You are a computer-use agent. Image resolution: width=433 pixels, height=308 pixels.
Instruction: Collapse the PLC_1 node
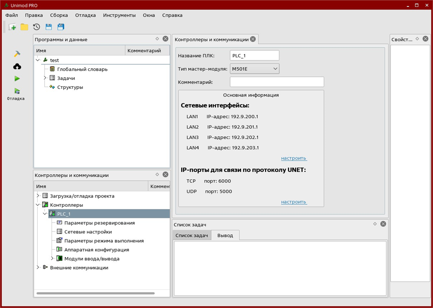45,214
